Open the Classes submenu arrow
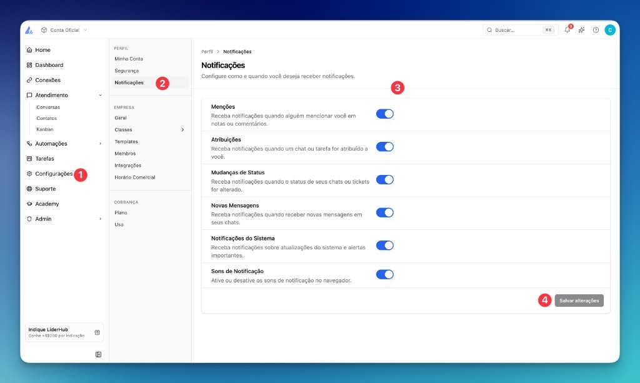Screen dimensions: 640x383 [x=183, y=129]
